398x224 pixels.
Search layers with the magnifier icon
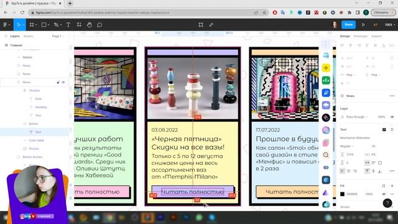[6, 36]
